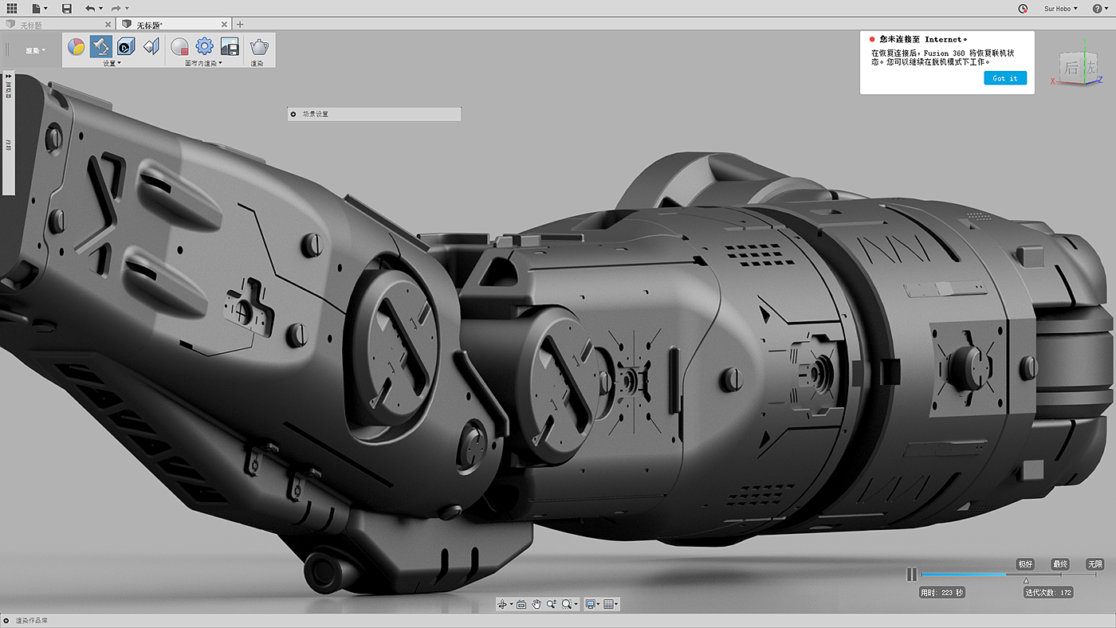
Task: Select the Orbit navigation tool
Action: 504,604
